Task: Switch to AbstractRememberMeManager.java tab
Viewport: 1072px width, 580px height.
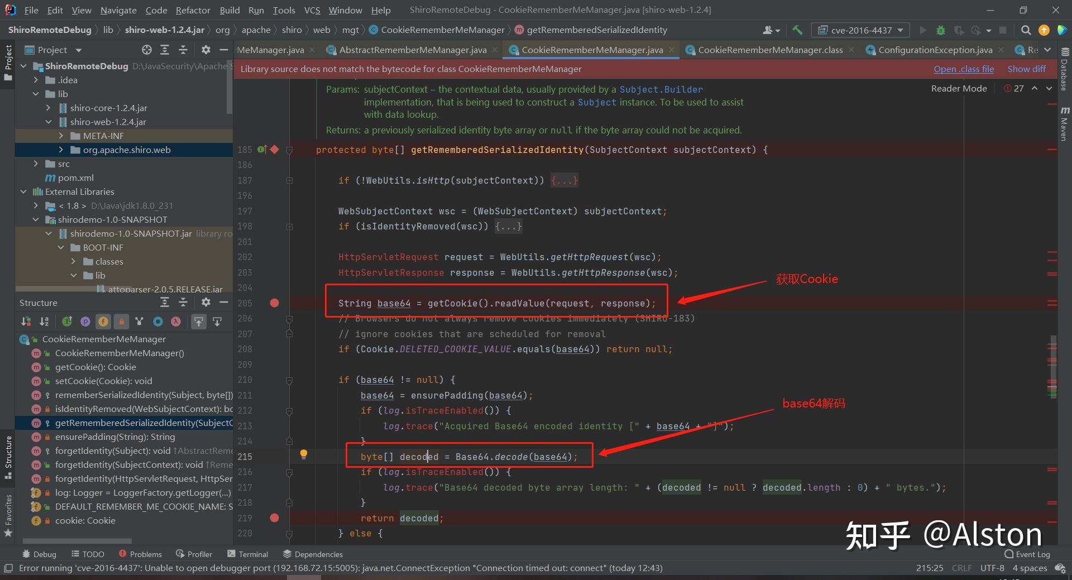Action: pos(412,50)
